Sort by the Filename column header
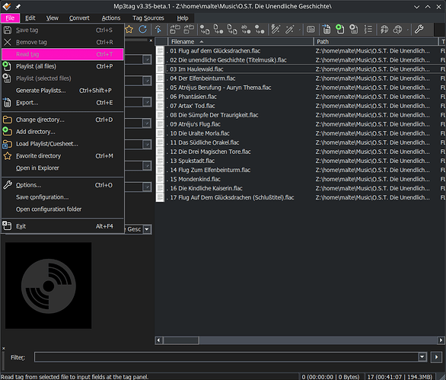Image resolution: width=446 pixels, height=380 pixels. pyautogui.click(x=241, y=42)
